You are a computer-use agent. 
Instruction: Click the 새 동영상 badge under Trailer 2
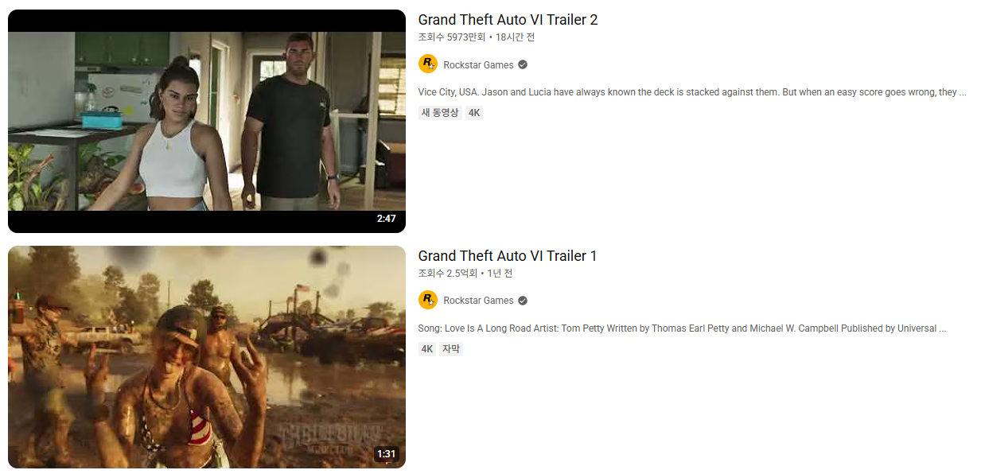tap(440, 113)
